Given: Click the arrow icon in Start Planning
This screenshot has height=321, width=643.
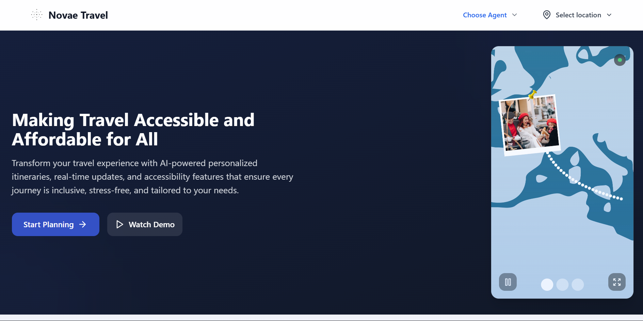Looking at the screenshot, I should tap(83, 225).
